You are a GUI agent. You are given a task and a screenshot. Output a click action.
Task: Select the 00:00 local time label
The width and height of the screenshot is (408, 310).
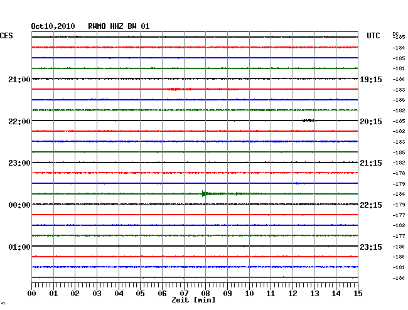point(19,205)
